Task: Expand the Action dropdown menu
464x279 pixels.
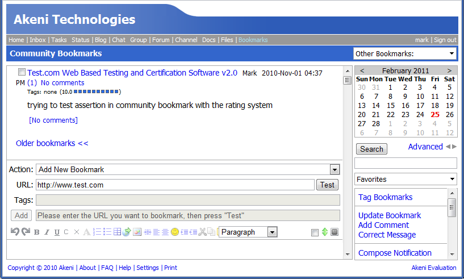Action: click(x=335, y=169)
